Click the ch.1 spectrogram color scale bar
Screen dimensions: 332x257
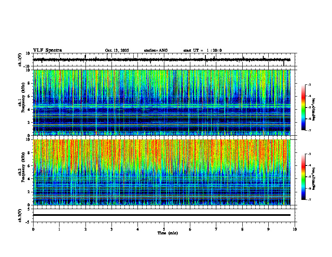pos(303,108)
